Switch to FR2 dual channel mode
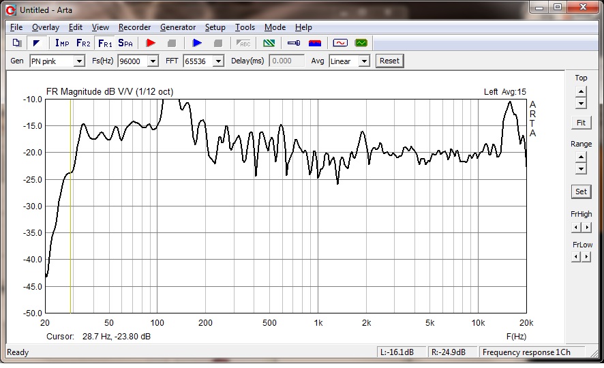604x368 pixels. [83, 43]
